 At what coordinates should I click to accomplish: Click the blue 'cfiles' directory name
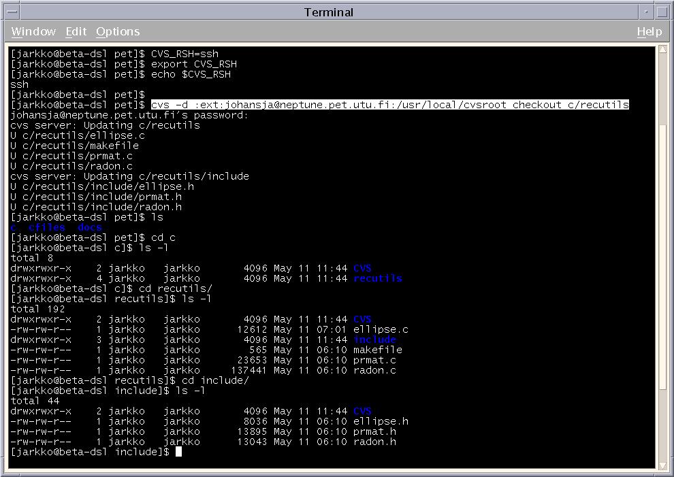pos(47,227)
